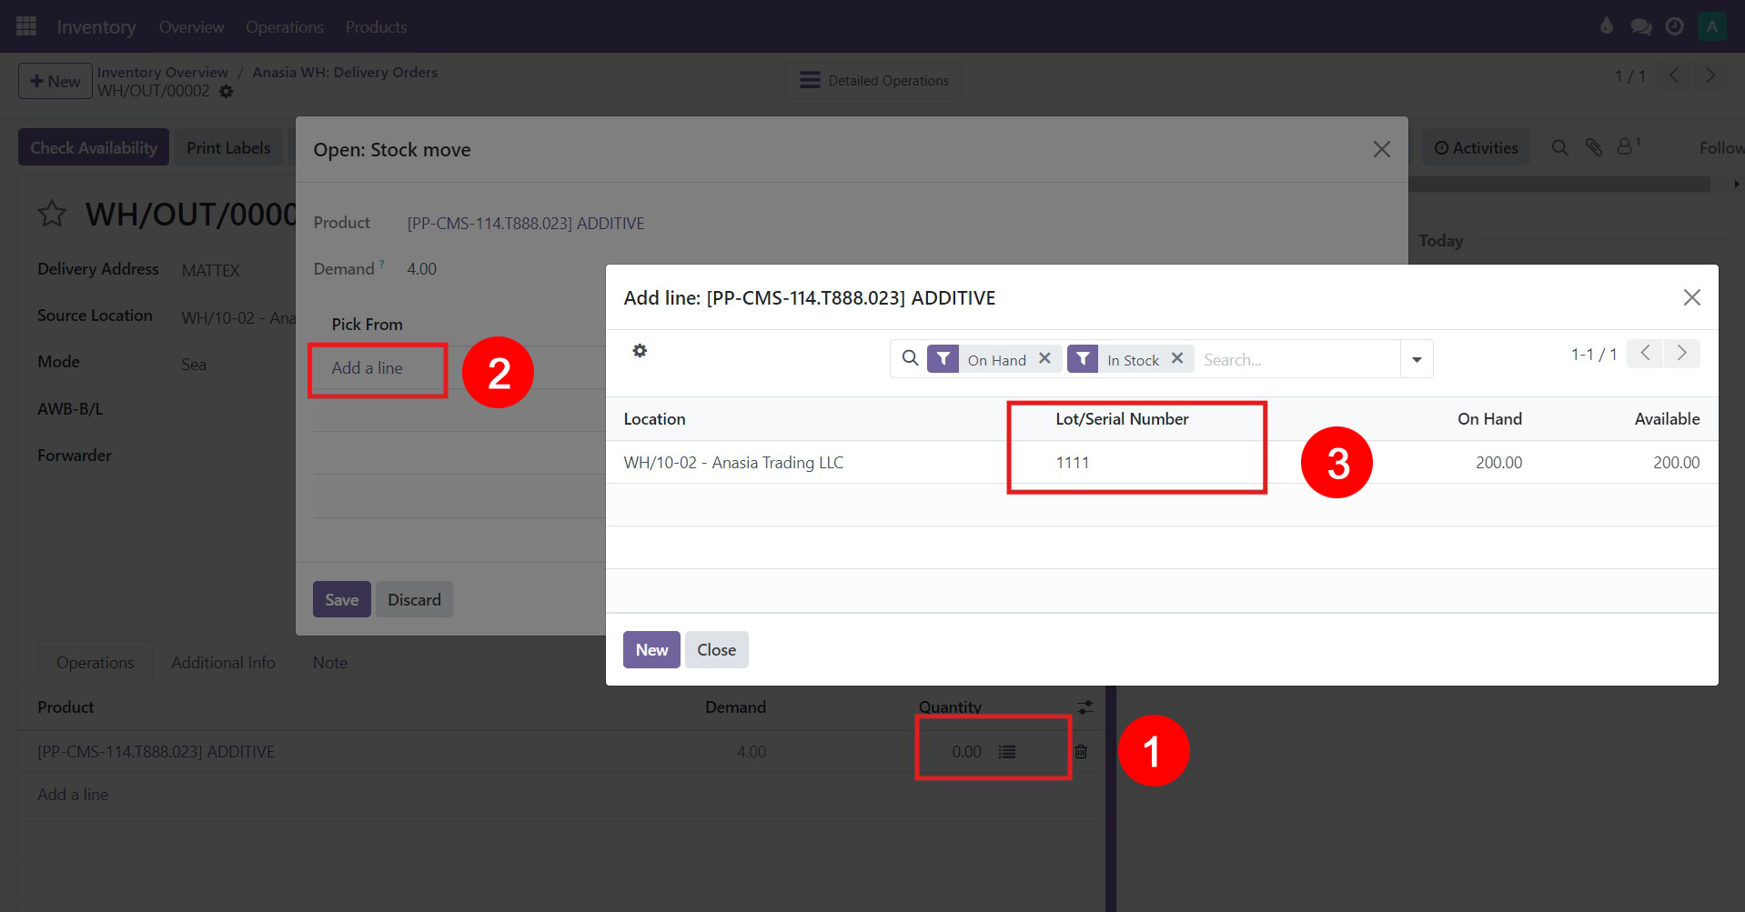1745x912 pixels.
Task: Toggle the favorite star for WH/OUT order
Action: click(x=52, y=215)
